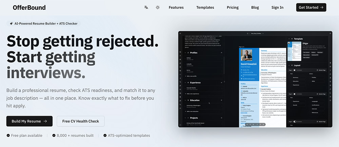Go to the Pricing page

pos(233,7)
